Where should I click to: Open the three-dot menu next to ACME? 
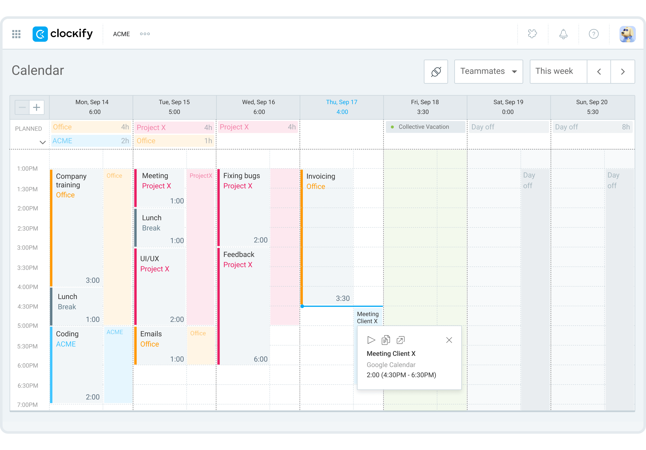coord(145,34)
